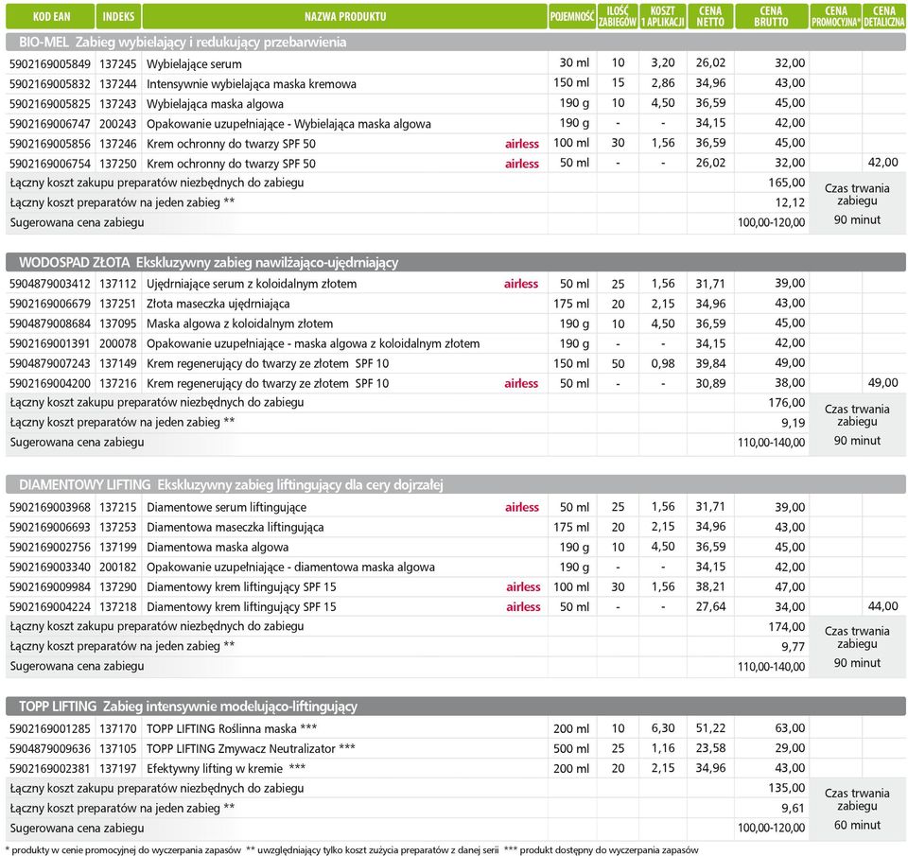
Task: Click EAN code 5902169005825
Action: click(x=50, y=104)
